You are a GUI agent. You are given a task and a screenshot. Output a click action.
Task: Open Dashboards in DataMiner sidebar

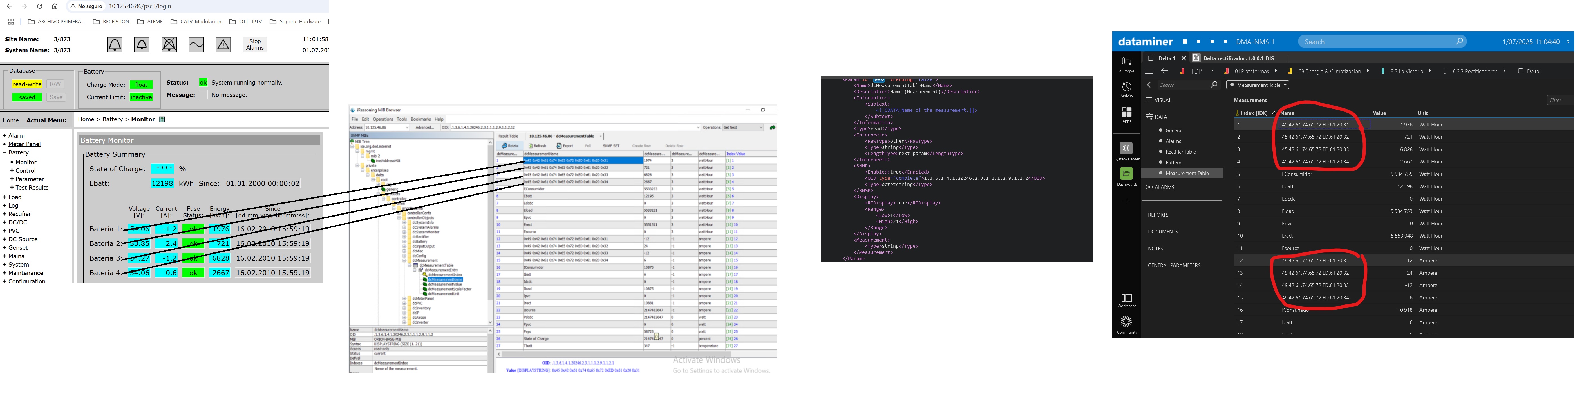1127,177
